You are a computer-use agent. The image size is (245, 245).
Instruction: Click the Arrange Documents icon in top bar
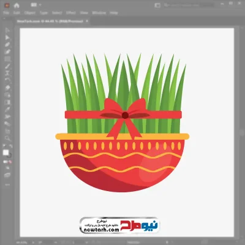click(x=157, y=6)
